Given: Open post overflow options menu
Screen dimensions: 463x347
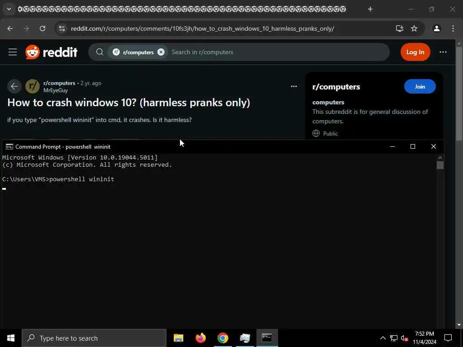Looking at the screenshot, I should click(293, 86).
